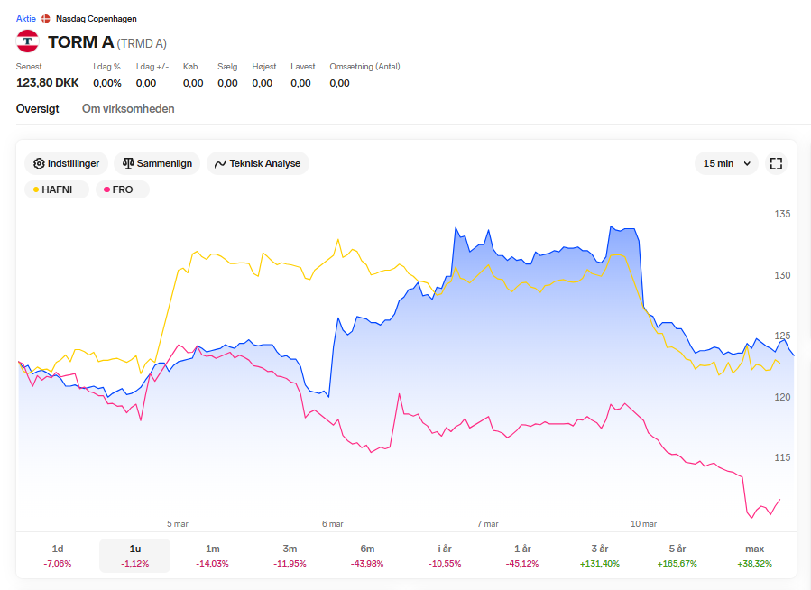This screenshot has width=811, height=590.
Task: Select the 5 år time range
Action: pyautogui.click(x=677, y=556)
